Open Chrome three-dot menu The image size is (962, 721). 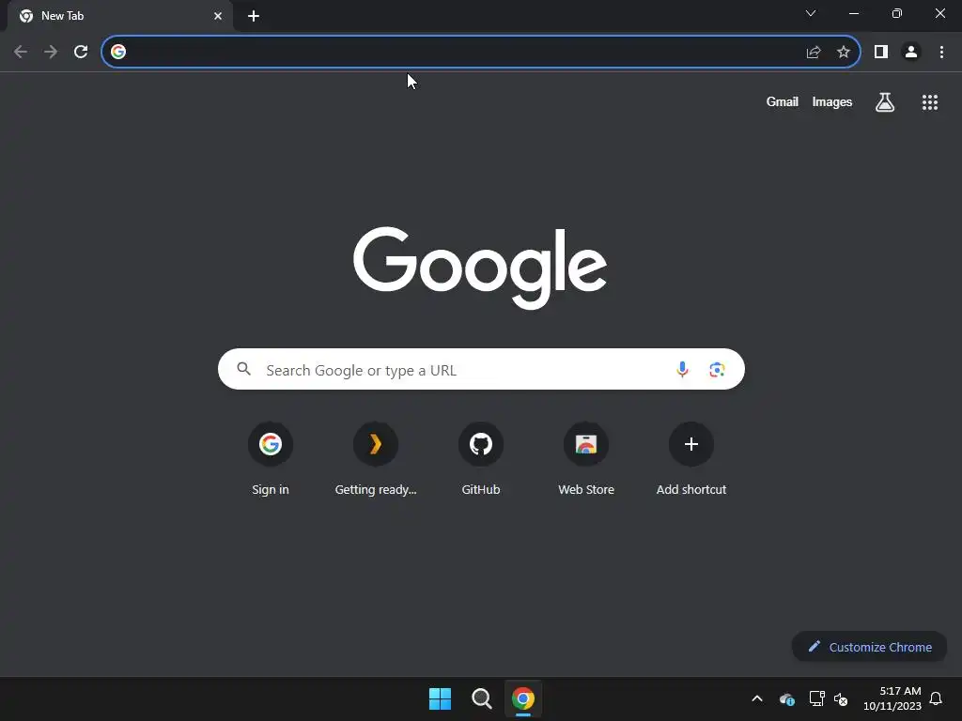coord(941,53)
